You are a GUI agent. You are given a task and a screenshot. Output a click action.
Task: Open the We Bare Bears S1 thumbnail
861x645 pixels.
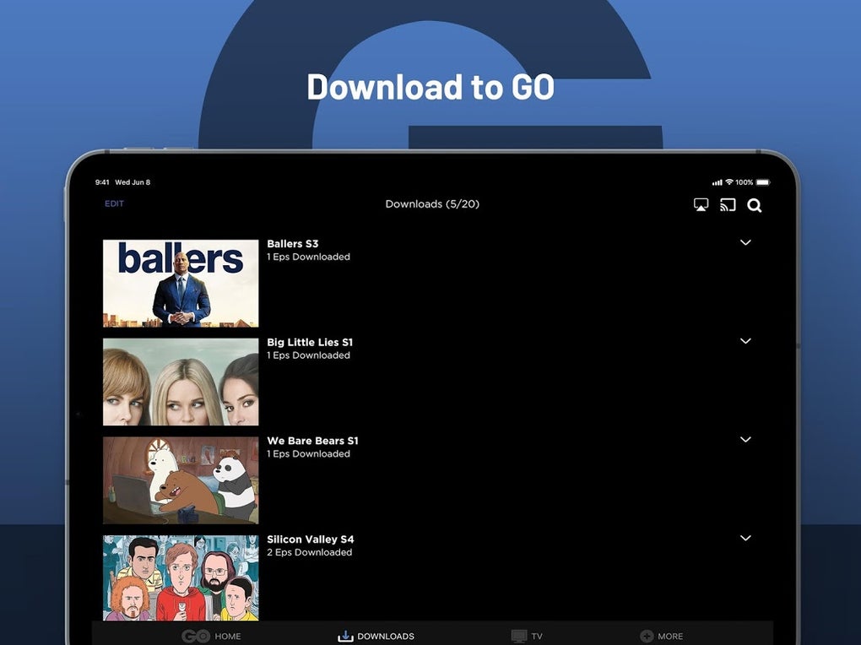(180, 480)
